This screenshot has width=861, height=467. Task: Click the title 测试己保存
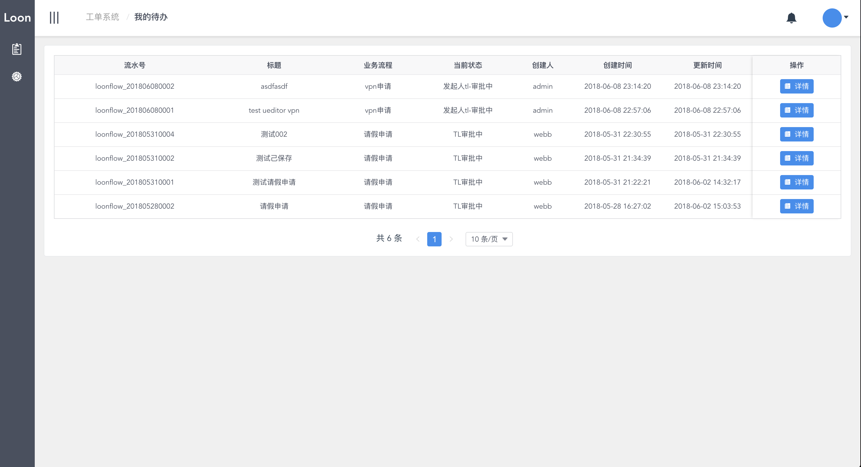click(x=274, y=158)
